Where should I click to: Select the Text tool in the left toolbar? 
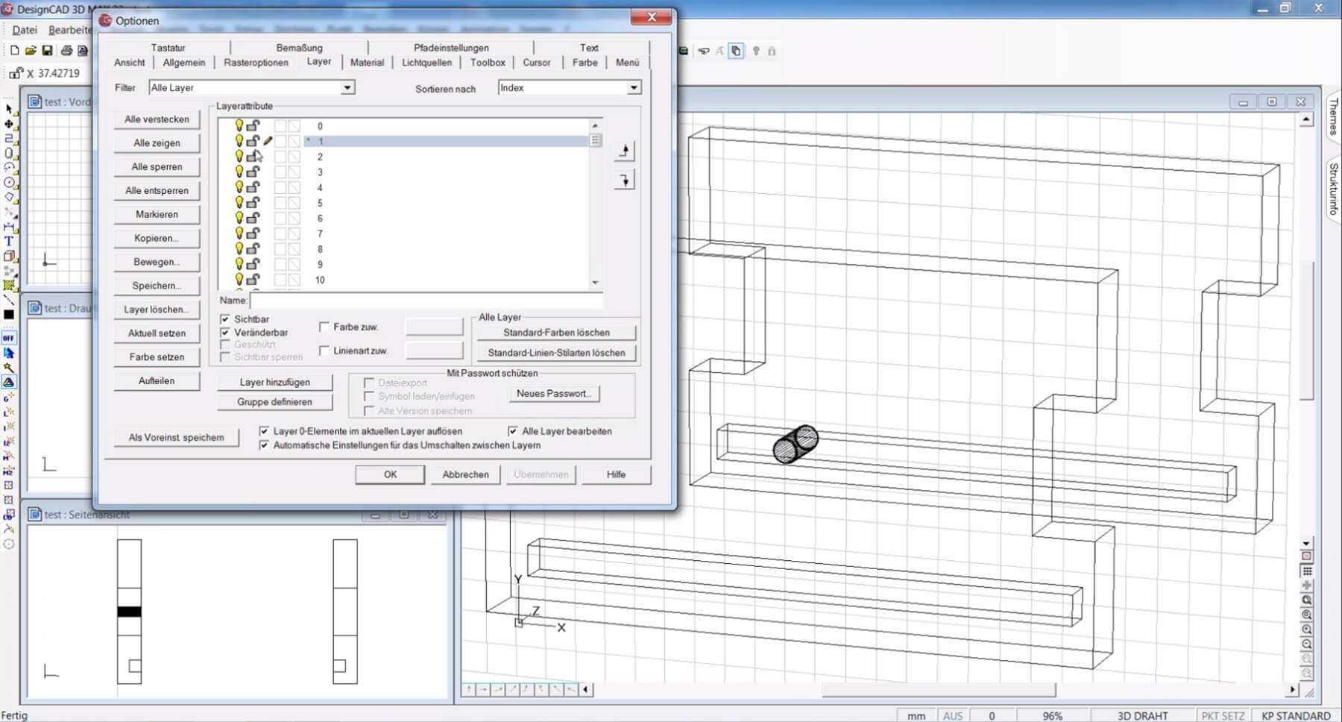click(8, 240)
